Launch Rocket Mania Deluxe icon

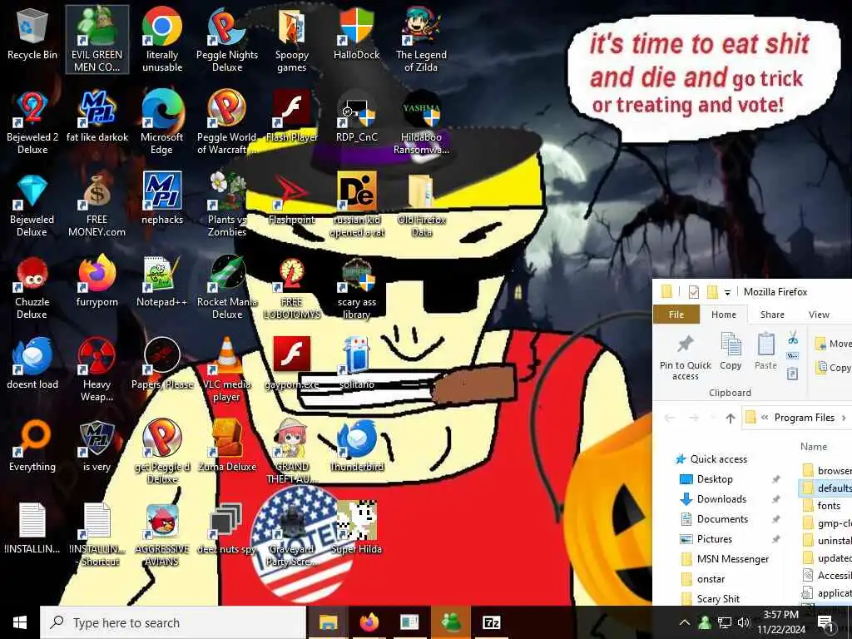227,288
